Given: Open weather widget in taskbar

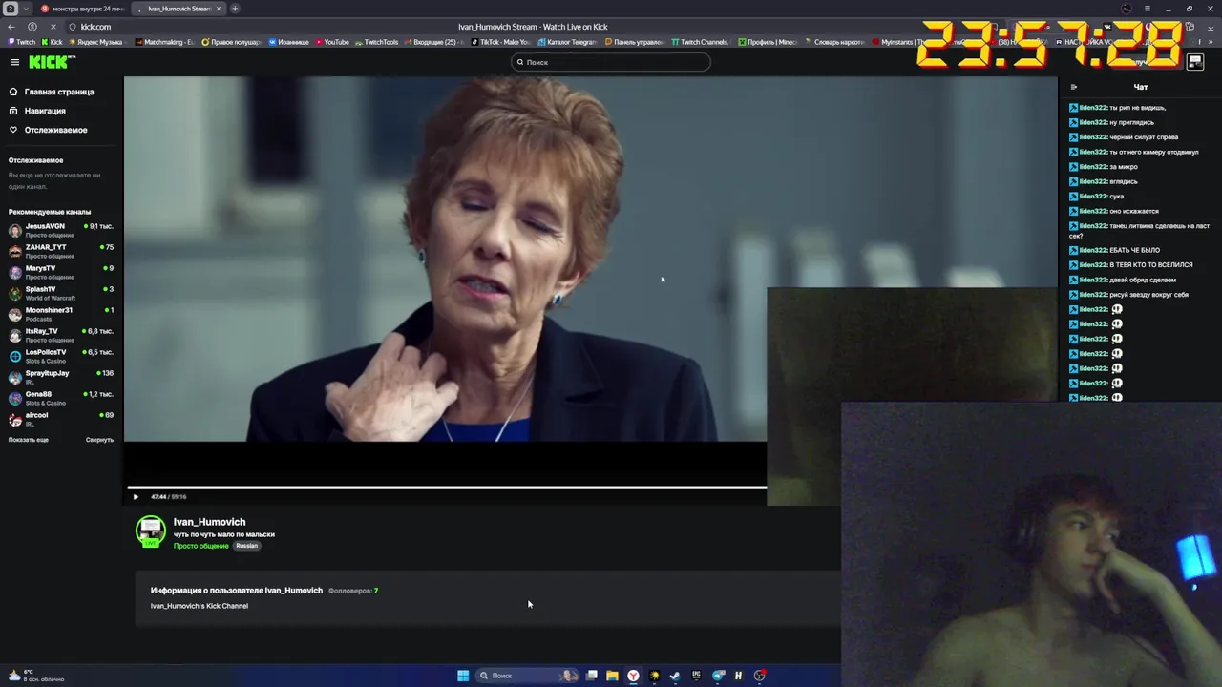Looking at the screenshot, I should (x=35, y=676).
